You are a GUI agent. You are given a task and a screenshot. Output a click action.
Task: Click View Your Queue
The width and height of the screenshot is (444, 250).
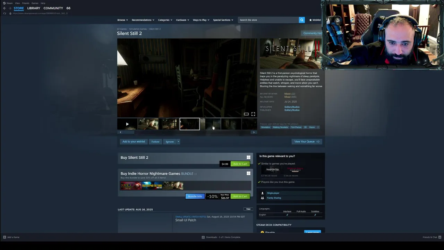307,142
